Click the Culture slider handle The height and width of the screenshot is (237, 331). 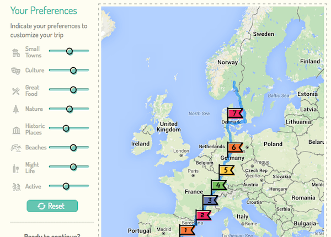73,71
